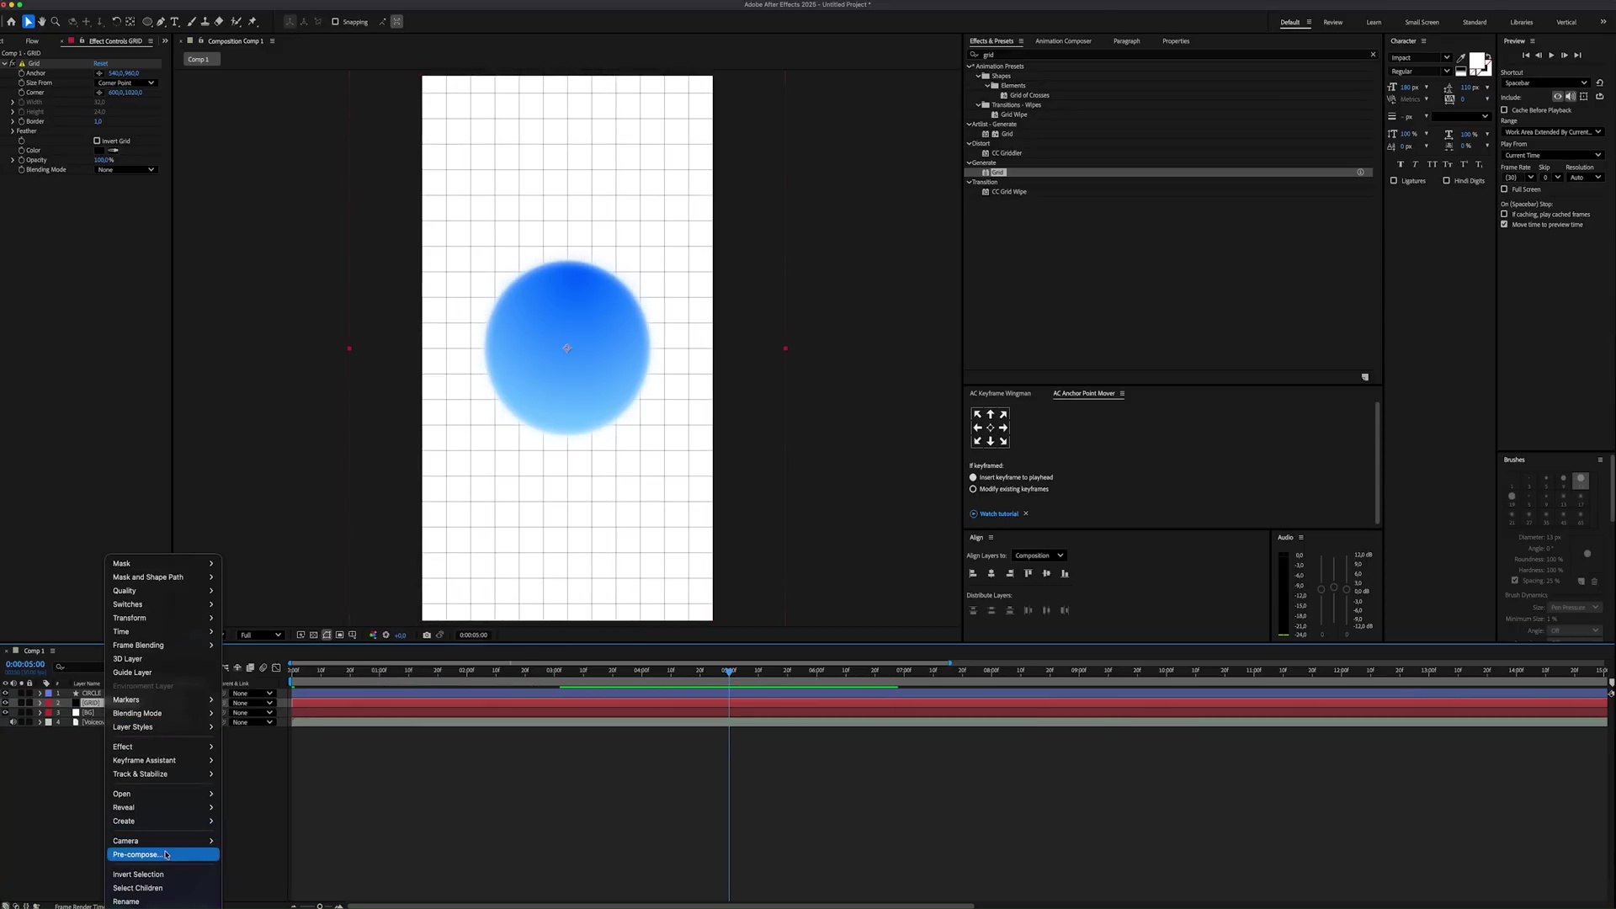Switch to the Animation Composer tab
Viewport: 1616px width, 909px height.
click(x=1063, y=40)
